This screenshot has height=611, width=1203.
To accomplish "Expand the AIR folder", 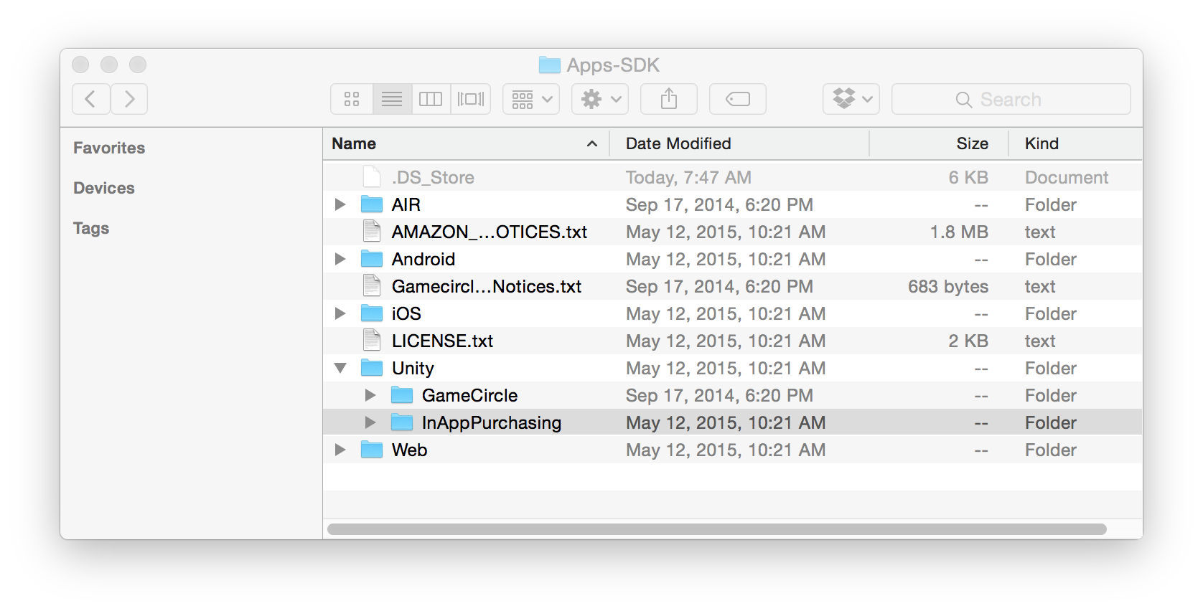I will 340,205.
